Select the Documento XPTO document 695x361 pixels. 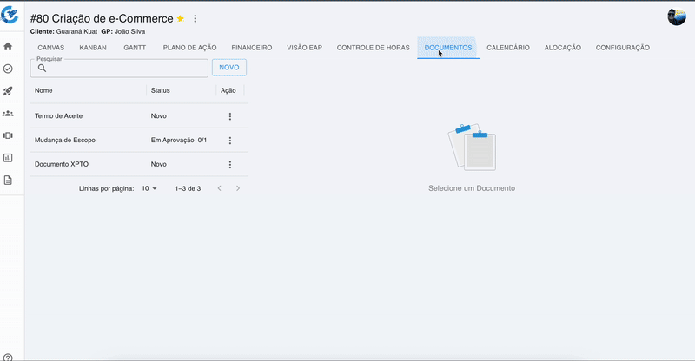pyautogui.click(x=62, y=164)
